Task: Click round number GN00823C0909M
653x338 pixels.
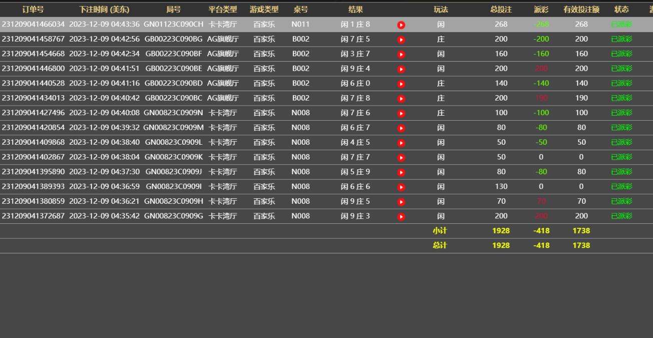Action: [x=173, y=128]
